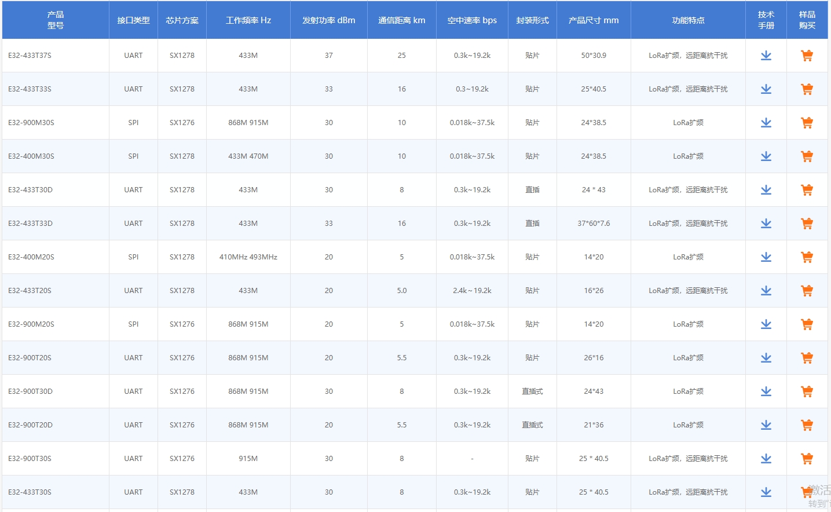Select the E32-433T33D model name

(31, 224)
